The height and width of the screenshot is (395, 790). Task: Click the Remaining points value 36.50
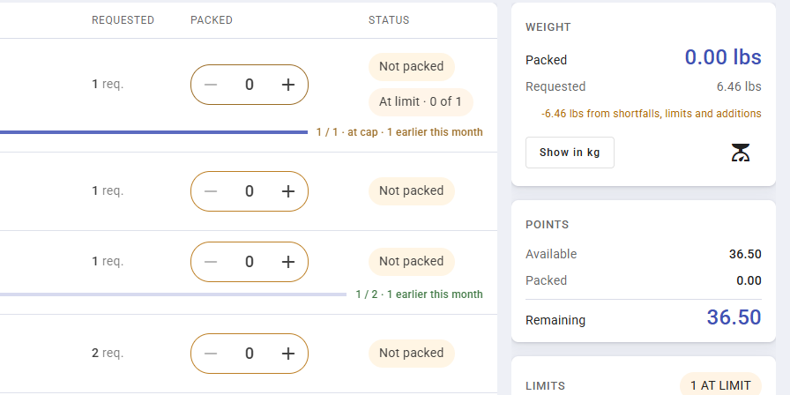(x=734, y=317)
